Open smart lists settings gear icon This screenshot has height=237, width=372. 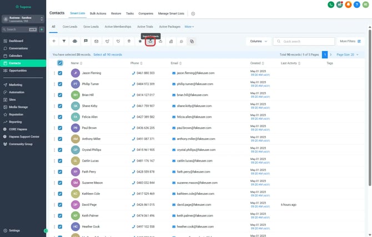pos(193,13)
